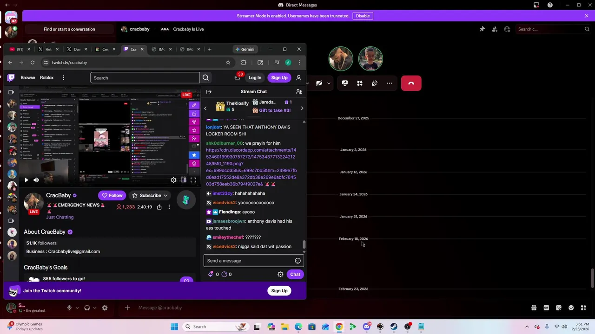Click the Twitch search magnifier button
This screenshot has height=334, width=595.
(x=205, y=77)
